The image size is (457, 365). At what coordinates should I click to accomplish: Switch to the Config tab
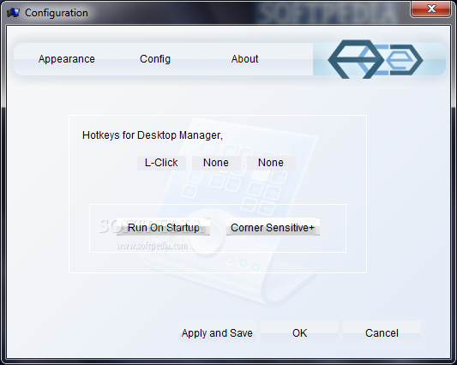tap(155, 59)
